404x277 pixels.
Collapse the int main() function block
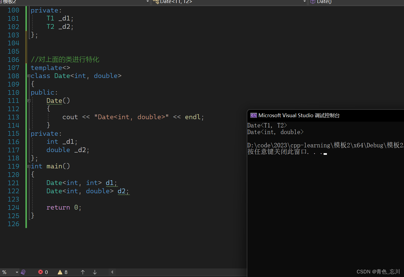(29, 166)
